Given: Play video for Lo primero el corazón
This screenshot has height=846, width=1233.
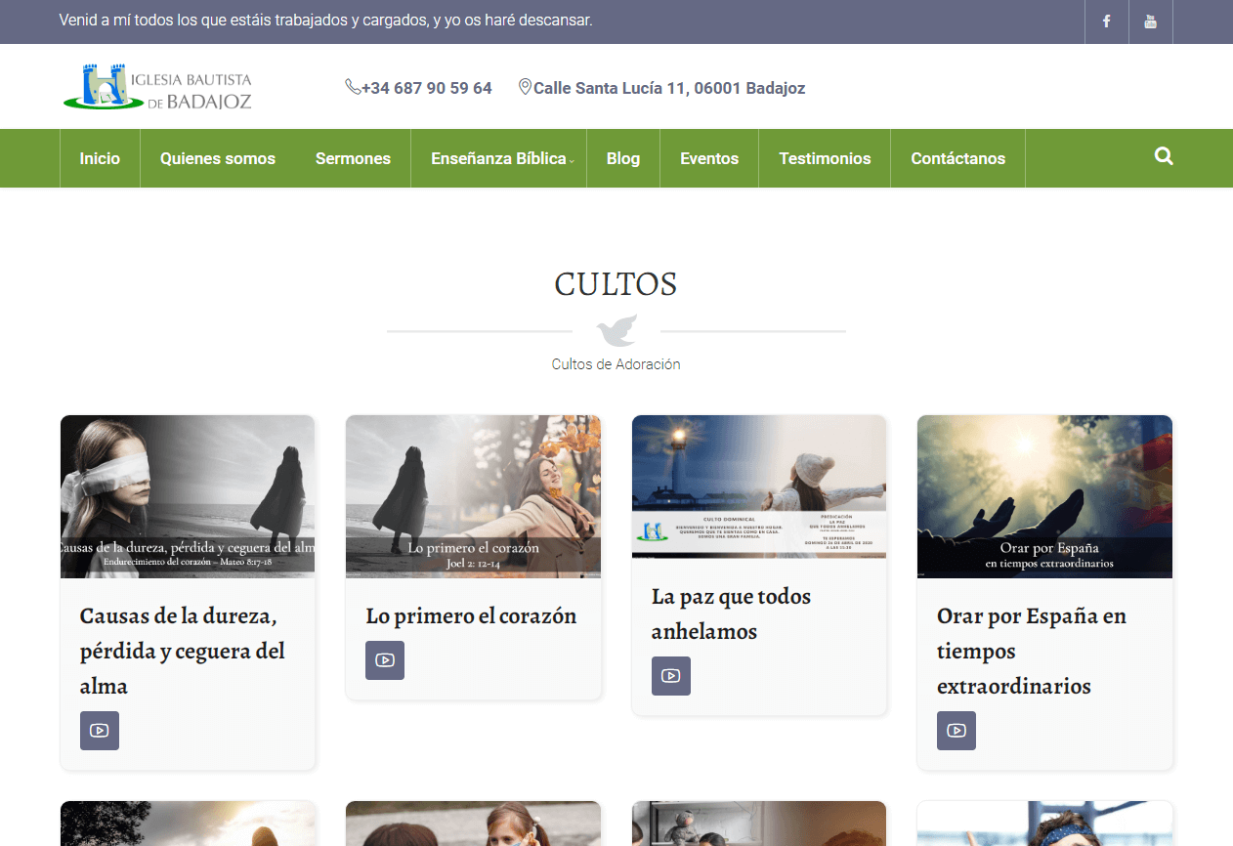Looking at the screenshot, I should point(385,660).
